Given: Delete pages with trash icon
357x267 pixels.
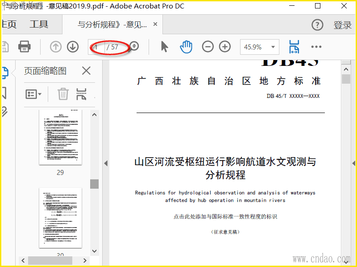Looking at the screenshot, I should [63, 94].
